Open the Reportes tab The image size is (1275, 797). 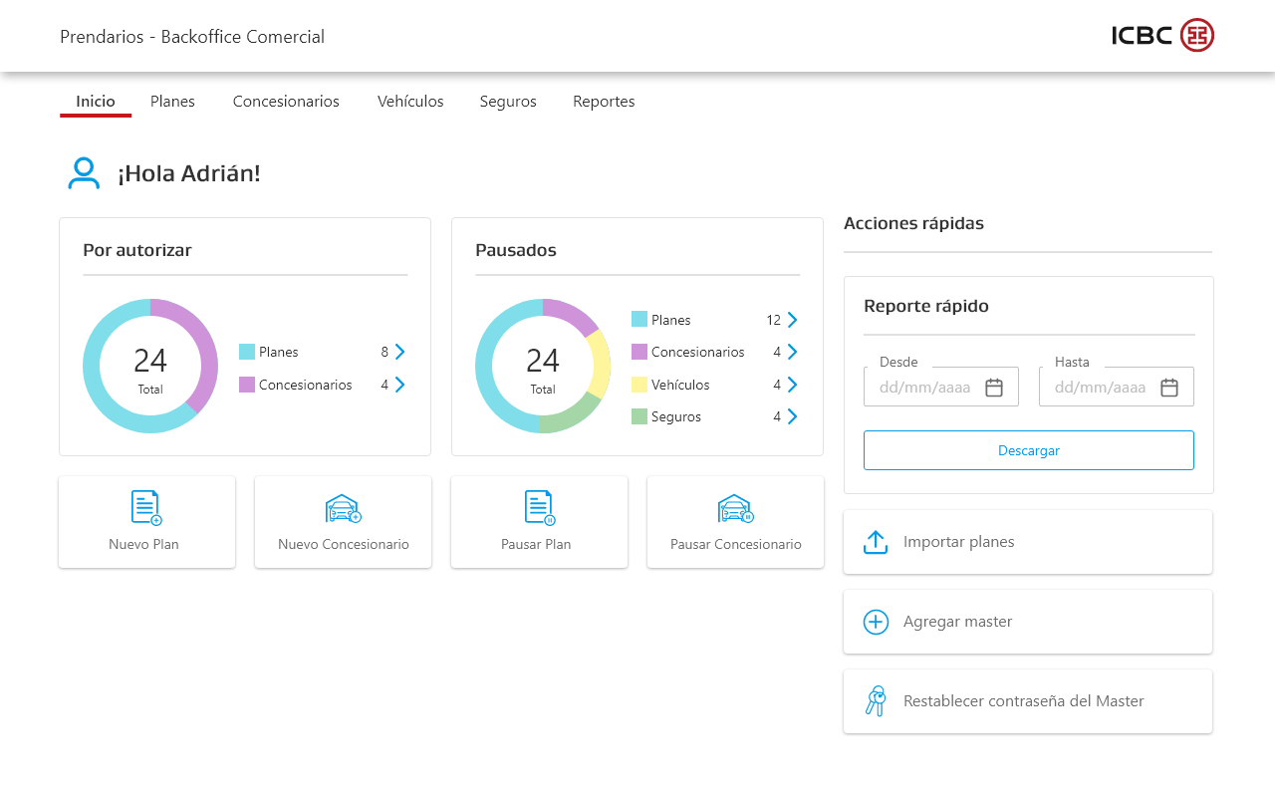tap(604, 102)
